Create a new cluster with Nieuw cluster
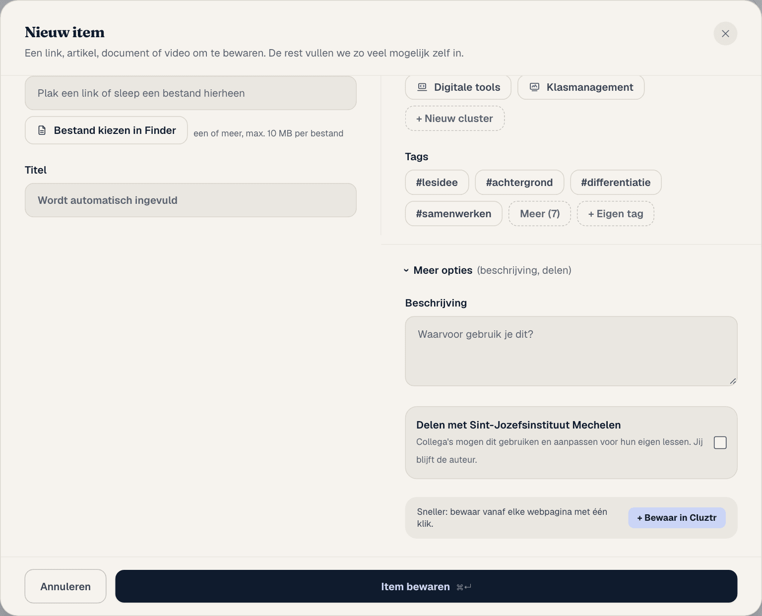The width and height of the screenshot is (762, 616). click(455, 119)
